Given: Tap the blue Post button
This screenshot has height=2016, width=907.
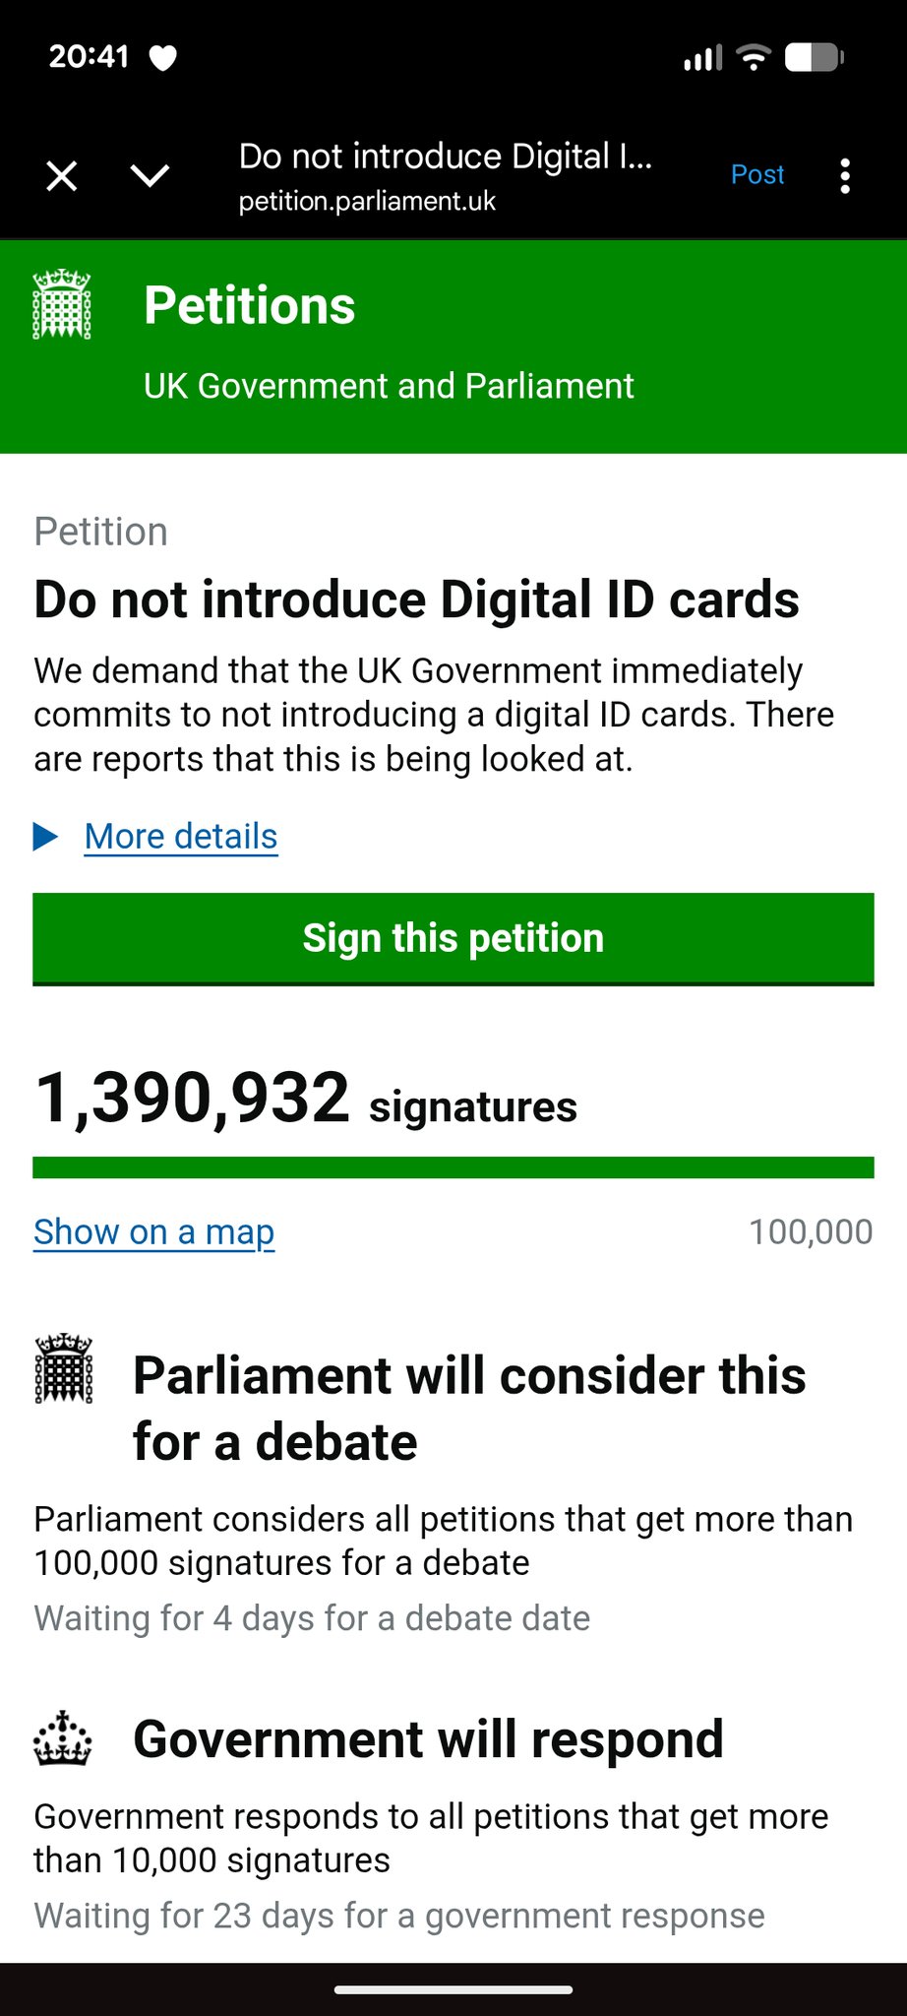Looking at the screenshot, I should [x=757, y=175].
